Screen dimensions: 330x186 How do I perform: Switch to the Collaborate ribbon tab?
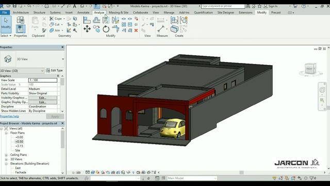point(140,12)
